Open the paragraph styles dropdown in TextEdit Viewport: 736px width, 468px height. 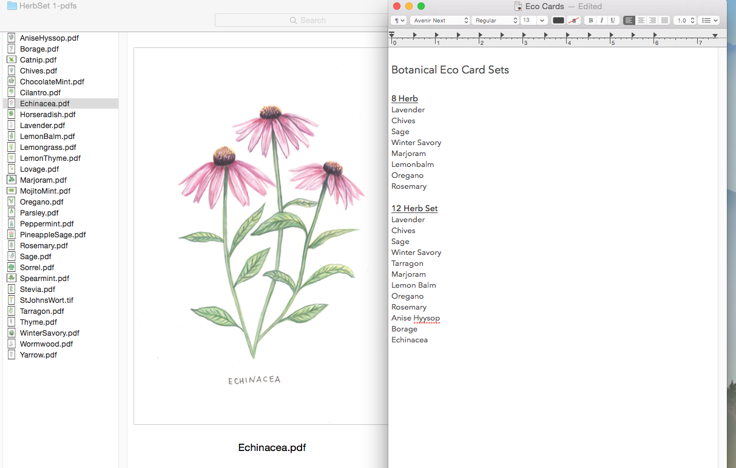[x=399, y=21]
